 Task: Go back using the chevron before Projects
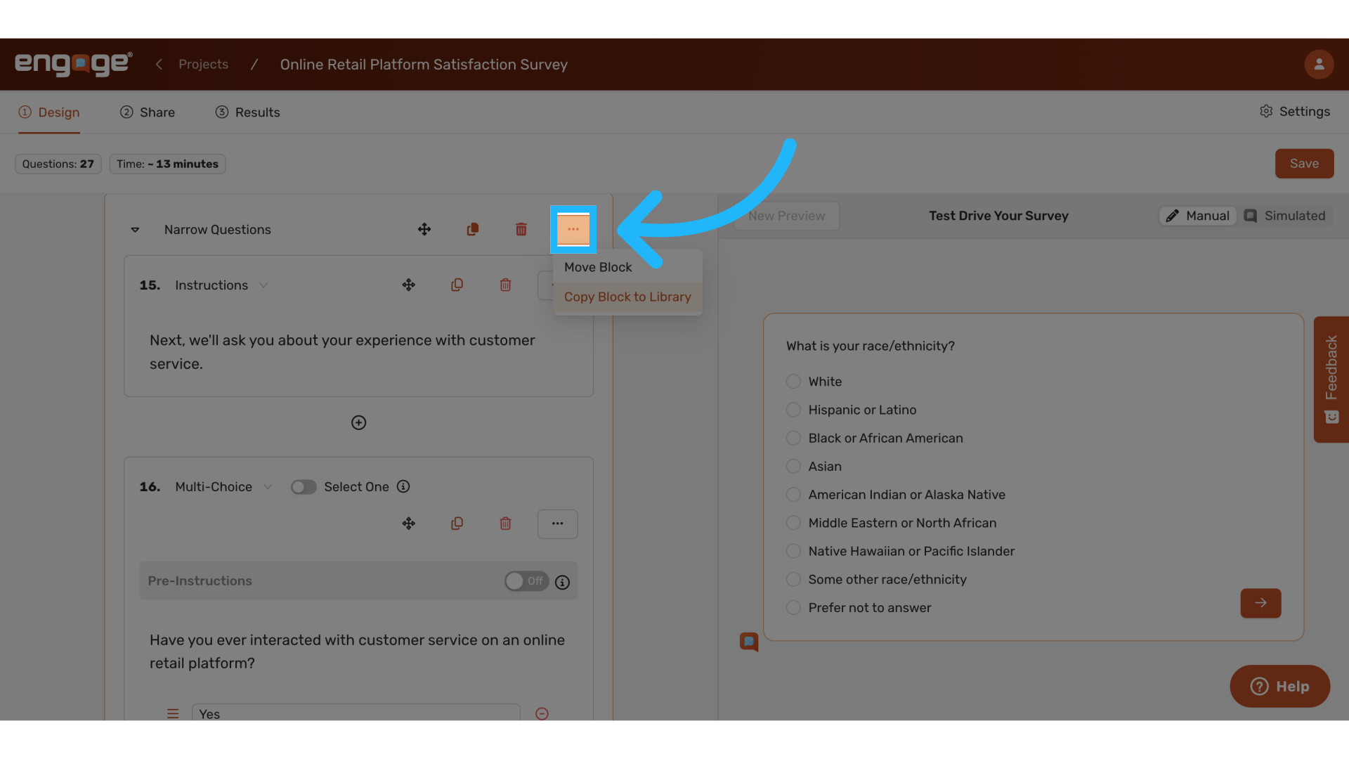159,64
